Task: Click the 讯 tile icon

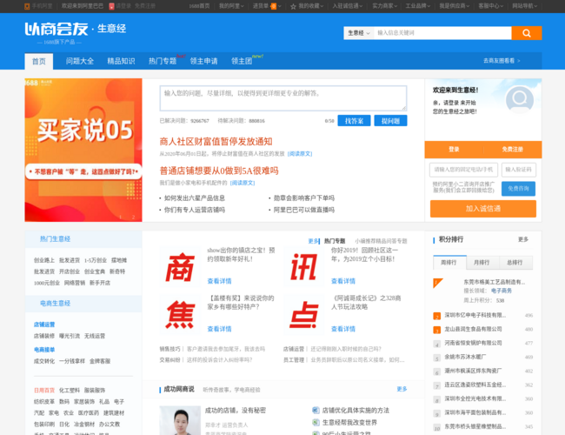Action: click(x=303, y=267)
